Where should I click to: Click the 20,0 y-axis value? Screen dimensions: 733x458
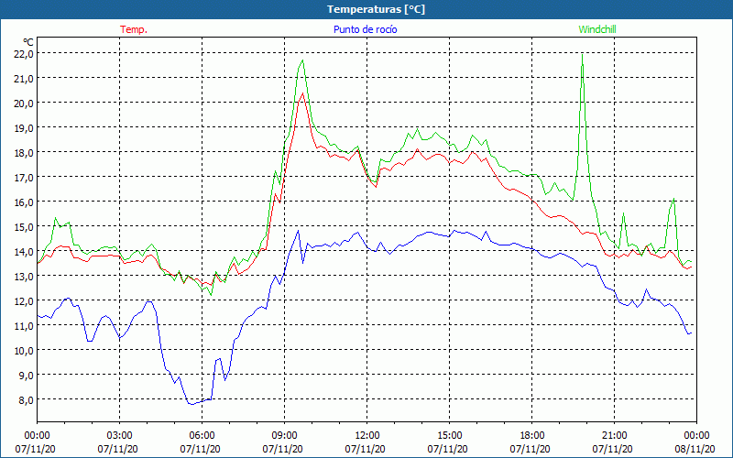[x=24, y=104]
